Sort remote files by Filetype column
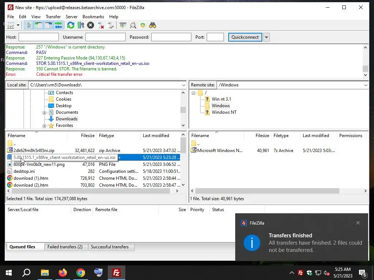Screen dimensions: 374x280 click(286, 136)
